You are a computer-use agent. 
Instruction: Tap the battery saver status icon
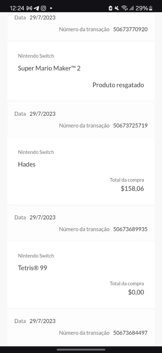(110, 8)
